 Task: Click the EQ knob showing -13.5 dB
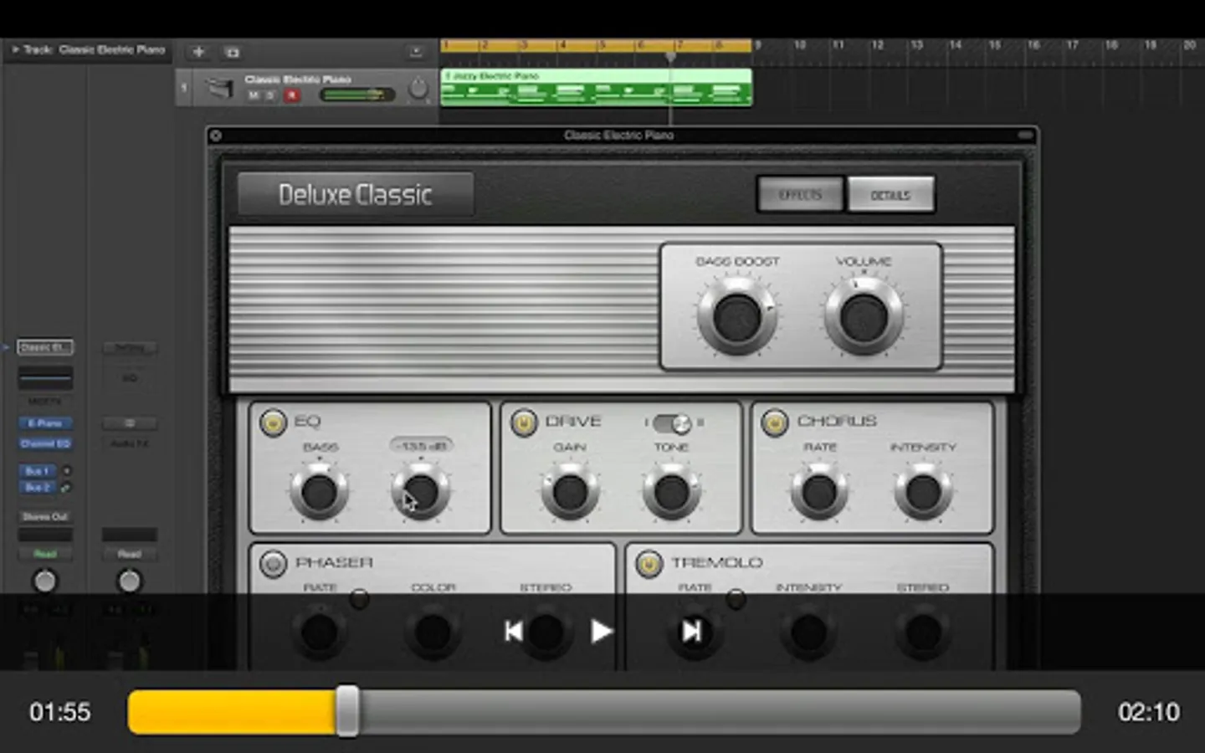[x=421, y=492]
